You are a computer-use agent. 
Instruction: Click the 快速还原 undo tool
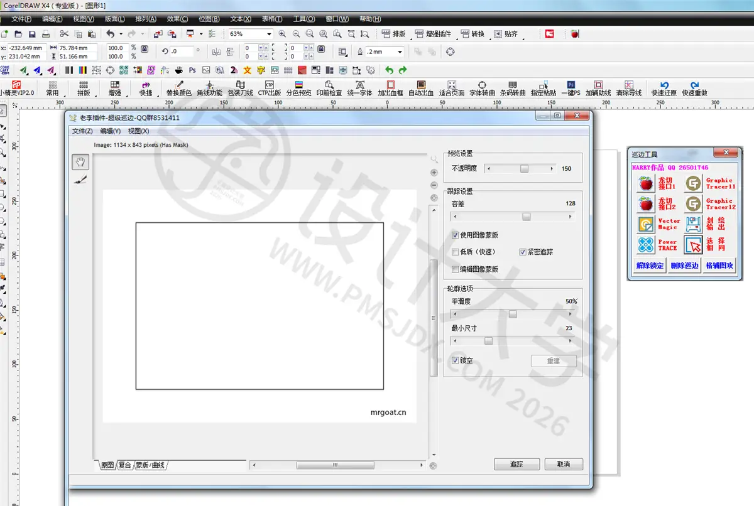[x=664, y=89]
